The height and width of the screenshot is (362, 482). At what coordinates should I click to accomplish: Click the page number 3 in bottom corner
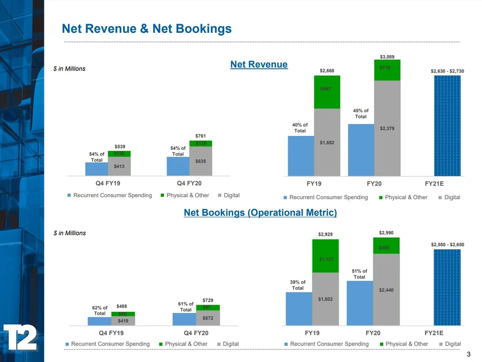[x=469, y=355]
